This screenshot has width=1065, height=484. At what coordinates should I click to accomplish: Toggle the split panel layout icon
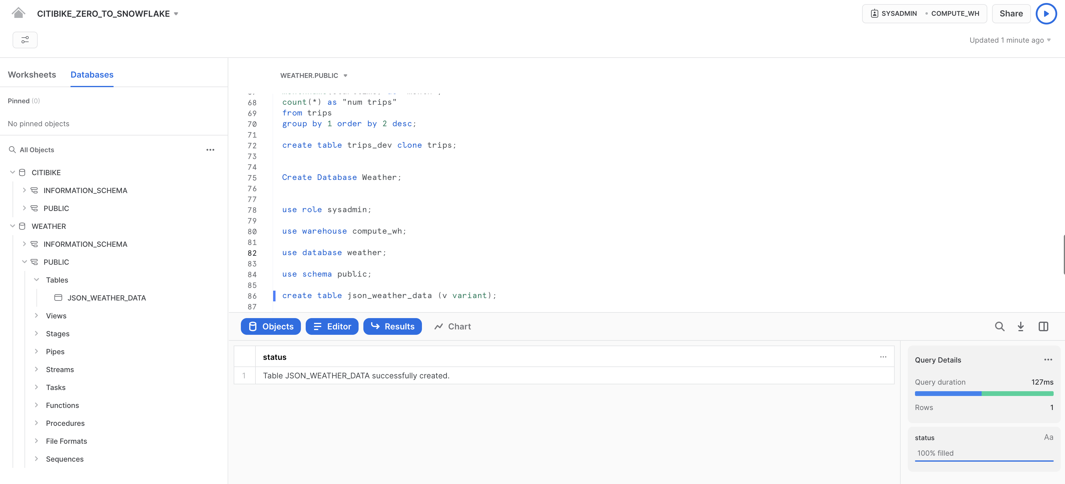pyautogui.click(x=1043, y=326)
